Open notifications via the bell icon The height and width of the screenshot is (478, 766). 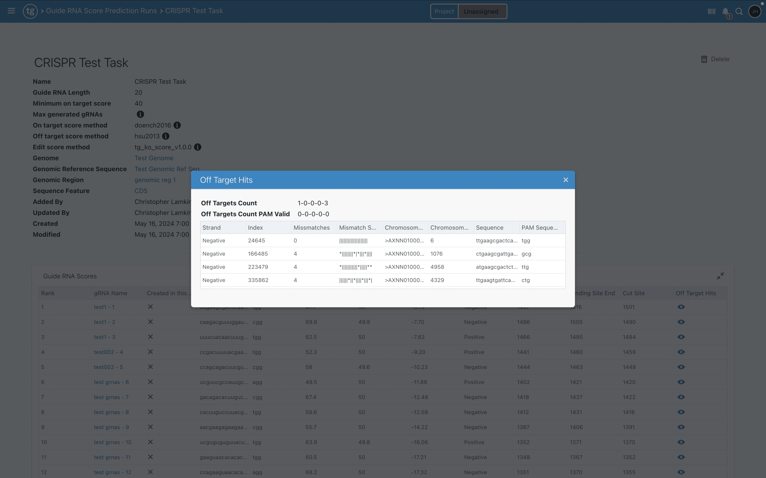click(x=725, y=11)
